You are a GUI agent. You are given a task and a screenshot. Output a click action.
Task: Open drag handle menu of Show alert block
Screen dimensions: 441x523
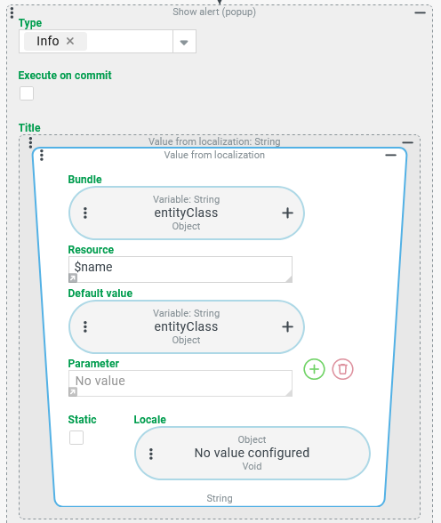tap(12, 12)
